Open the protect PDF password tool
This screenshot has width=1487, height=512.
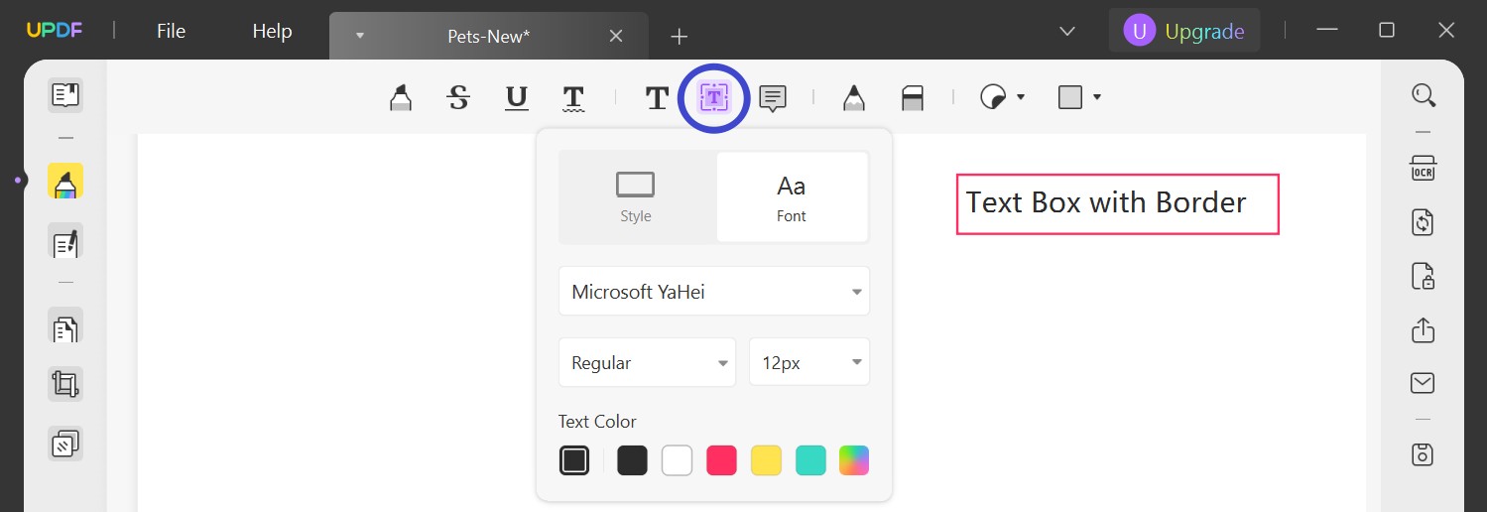pos(1424,276)
